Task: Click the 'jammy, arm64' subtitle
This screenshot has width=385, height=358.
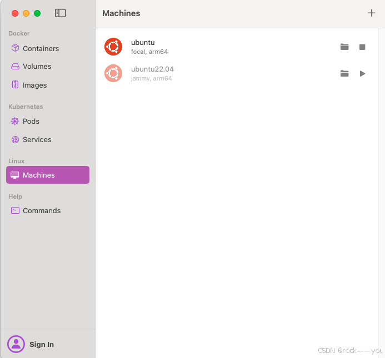Action: coord(151,78)
